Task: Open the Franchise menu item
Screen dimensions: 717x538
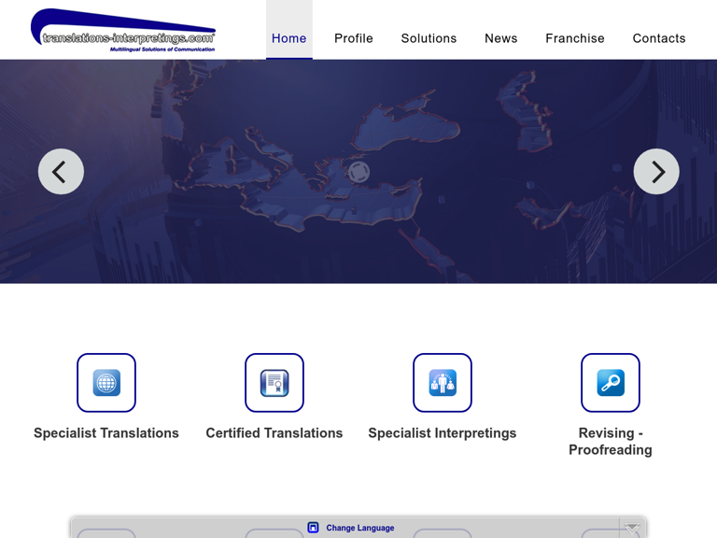Action: pos(575,38)
